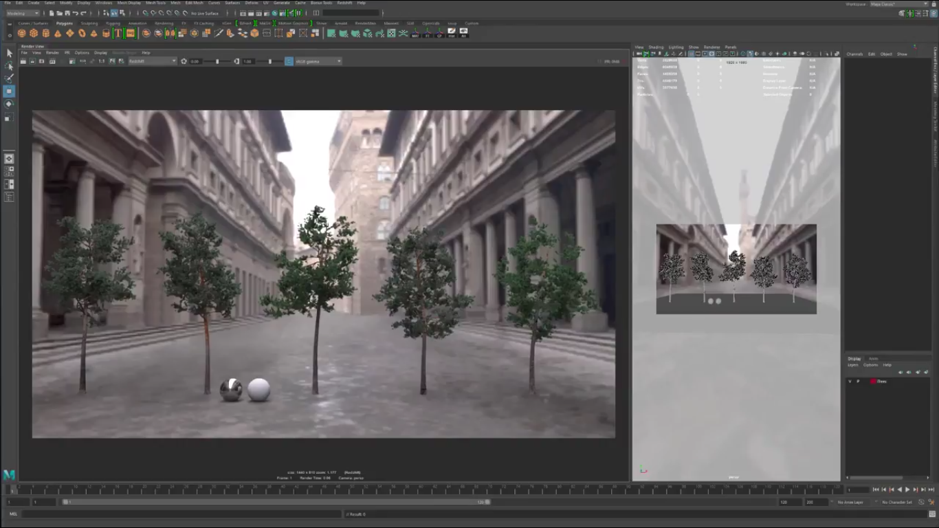Open the Modeling menu set dropdown

22,13
